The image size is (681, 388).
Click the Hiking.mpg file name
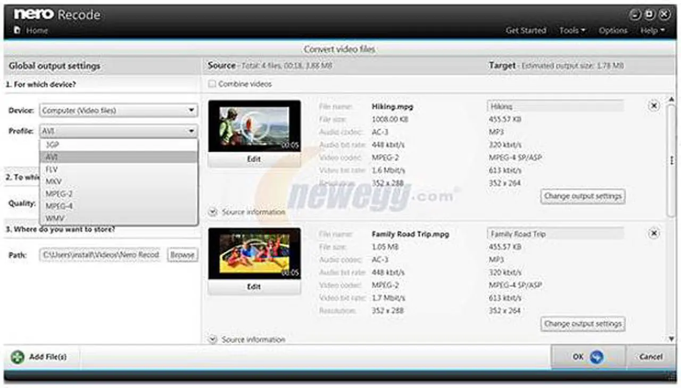point(392,106)
